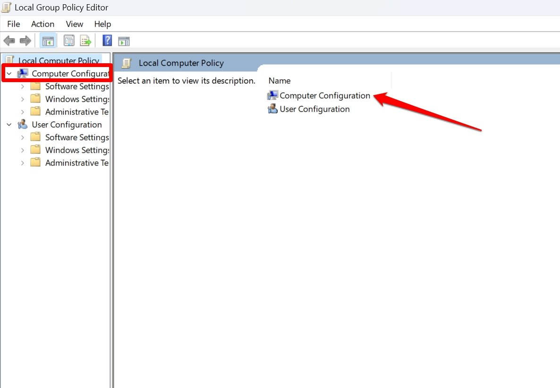This screenshot has width=560, height=388.
Task: Expand Software Settings under Computer Configuration
Action: [x=22, y=86]
